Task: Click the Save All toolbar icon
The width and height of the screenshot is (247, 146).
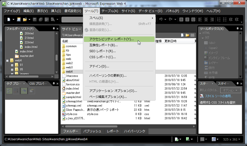Action: tap(41, 19)
